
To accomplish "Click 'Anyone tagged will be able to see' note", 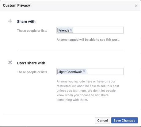I will tap(88, 40).
